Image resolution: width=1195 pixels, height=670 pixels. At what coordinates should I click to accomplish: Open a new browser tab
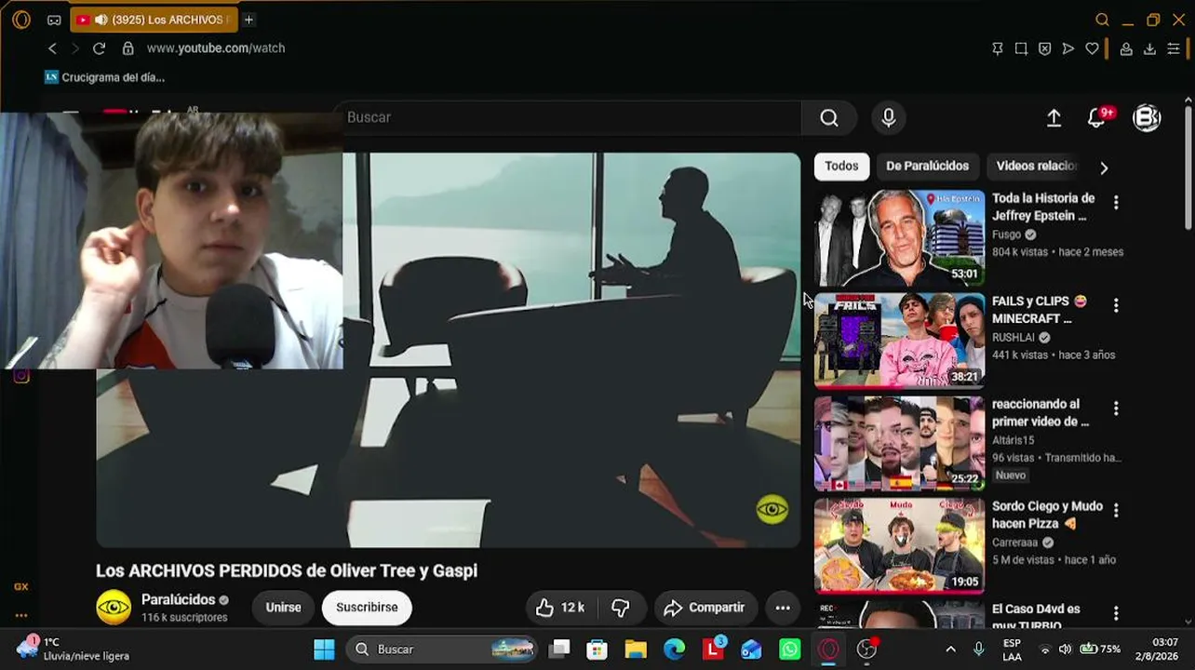[x=248, y=20]
